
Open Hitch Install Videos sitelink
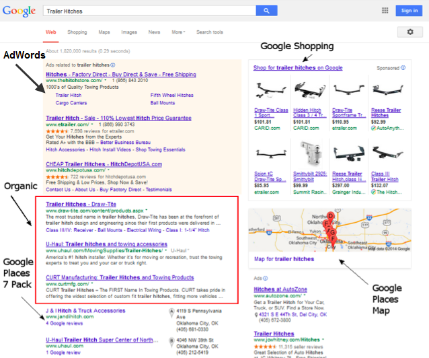click(110, 149)
